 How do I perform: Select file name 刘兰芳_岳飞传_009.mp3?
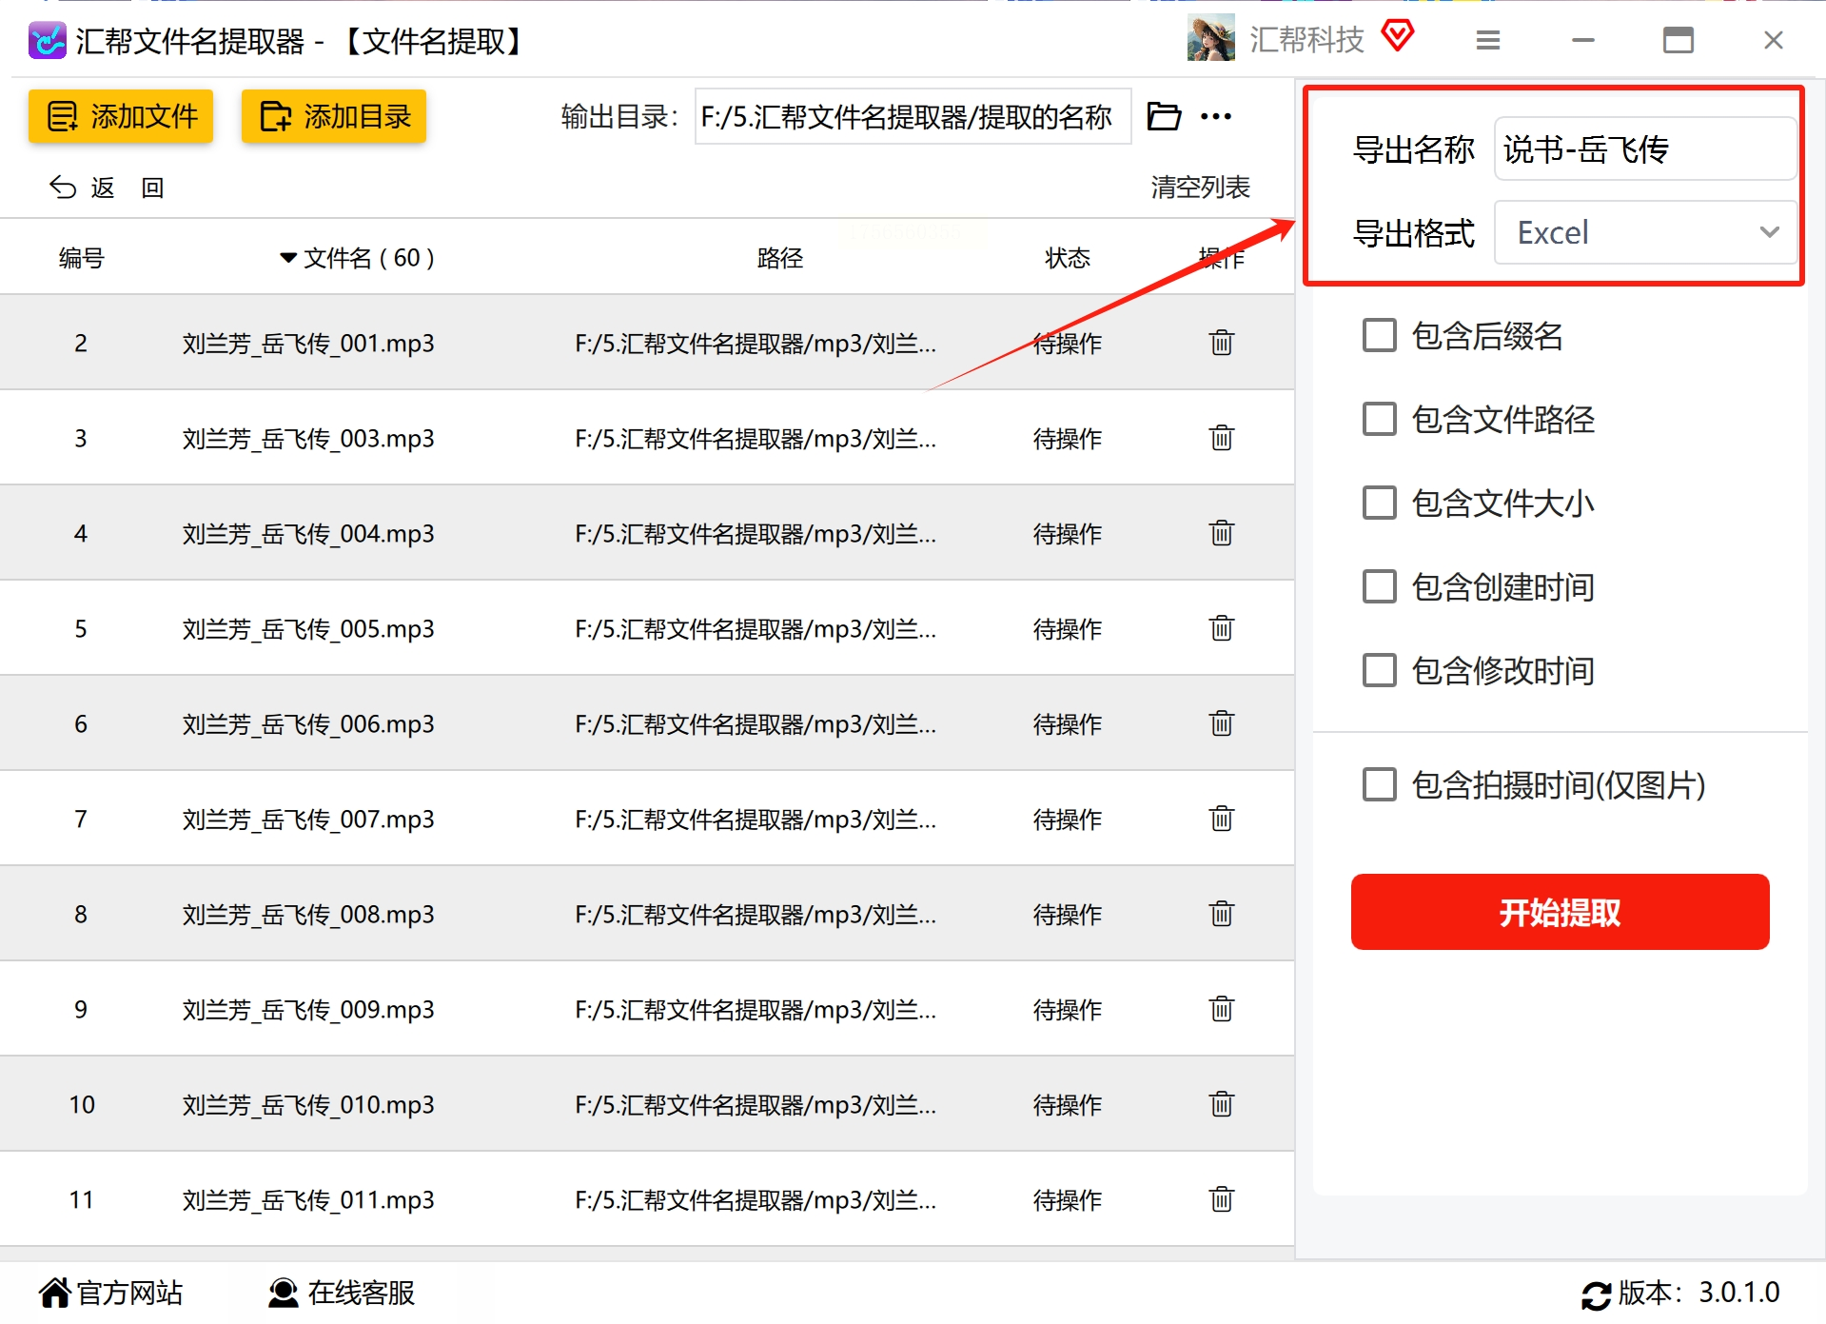(308, 1009)
